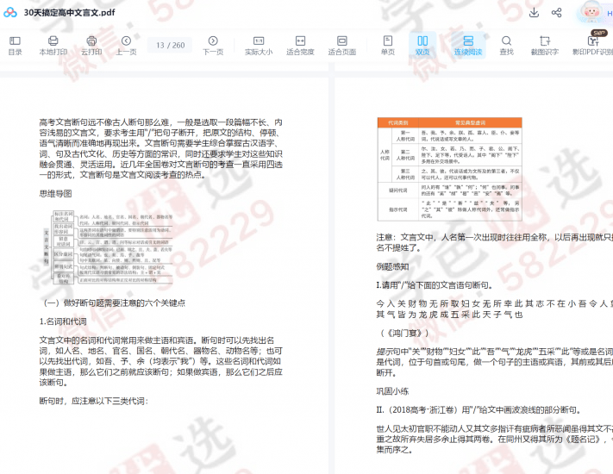Viewport: 613px width, 474px height.
Task: Click the heading 思维导图
Action: [x=55, y=194]
